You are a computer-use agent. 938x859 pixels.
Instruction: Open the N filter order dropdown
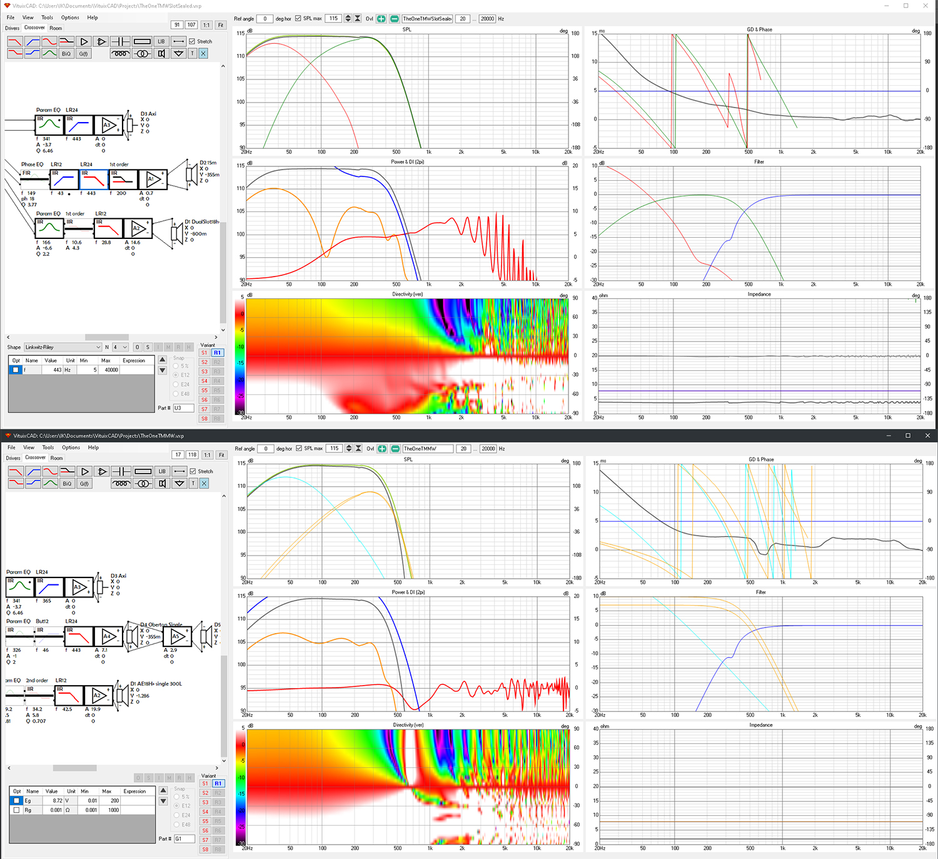(120, 347)
